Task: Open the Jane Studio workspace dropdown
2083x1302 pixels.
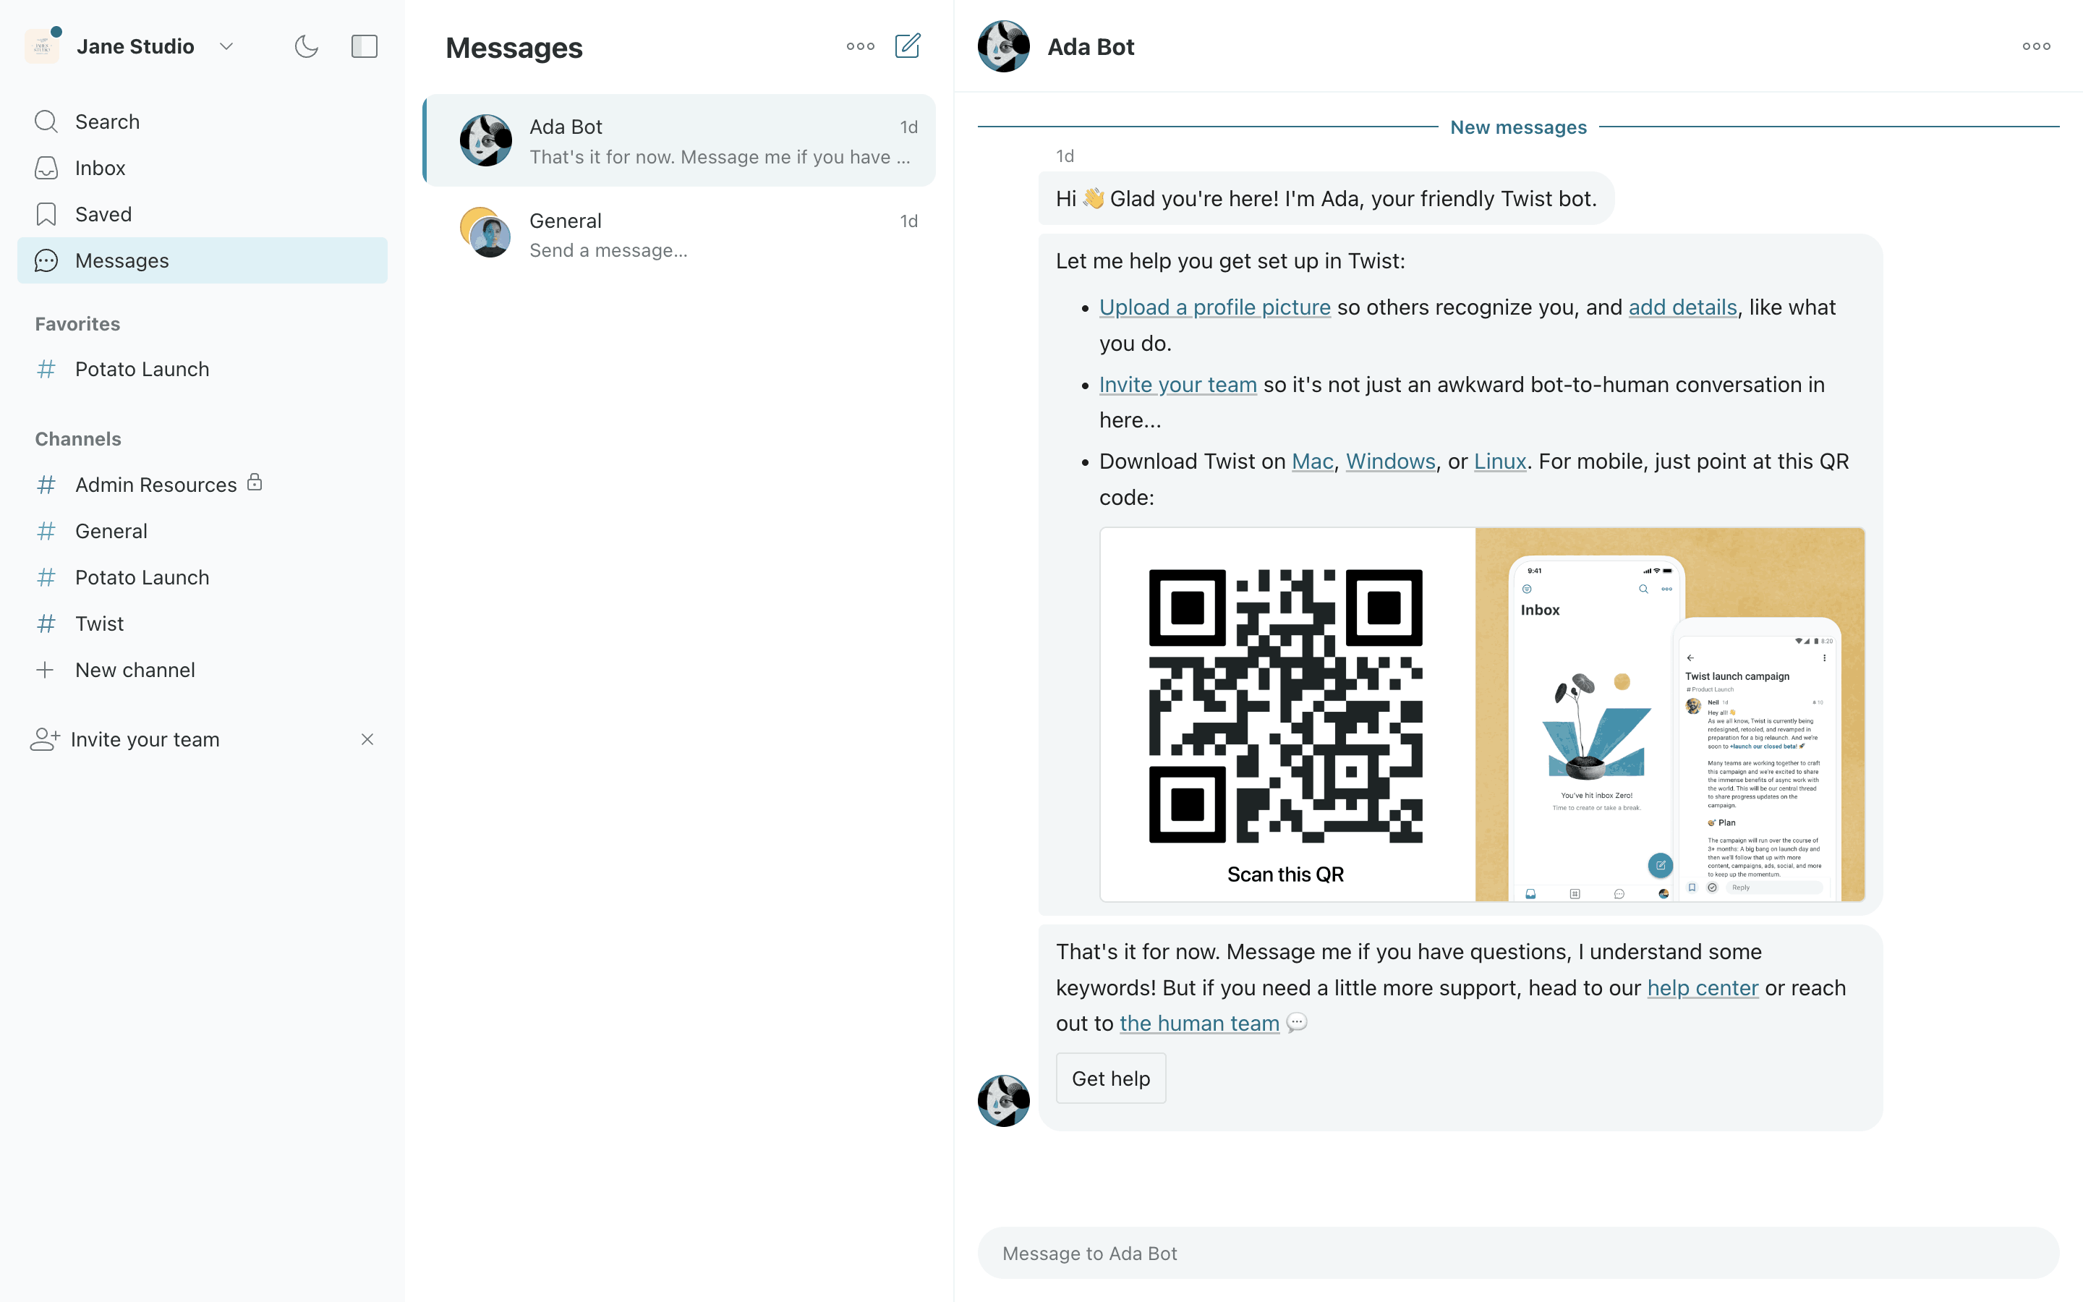Action: click(x=226, y=46)
